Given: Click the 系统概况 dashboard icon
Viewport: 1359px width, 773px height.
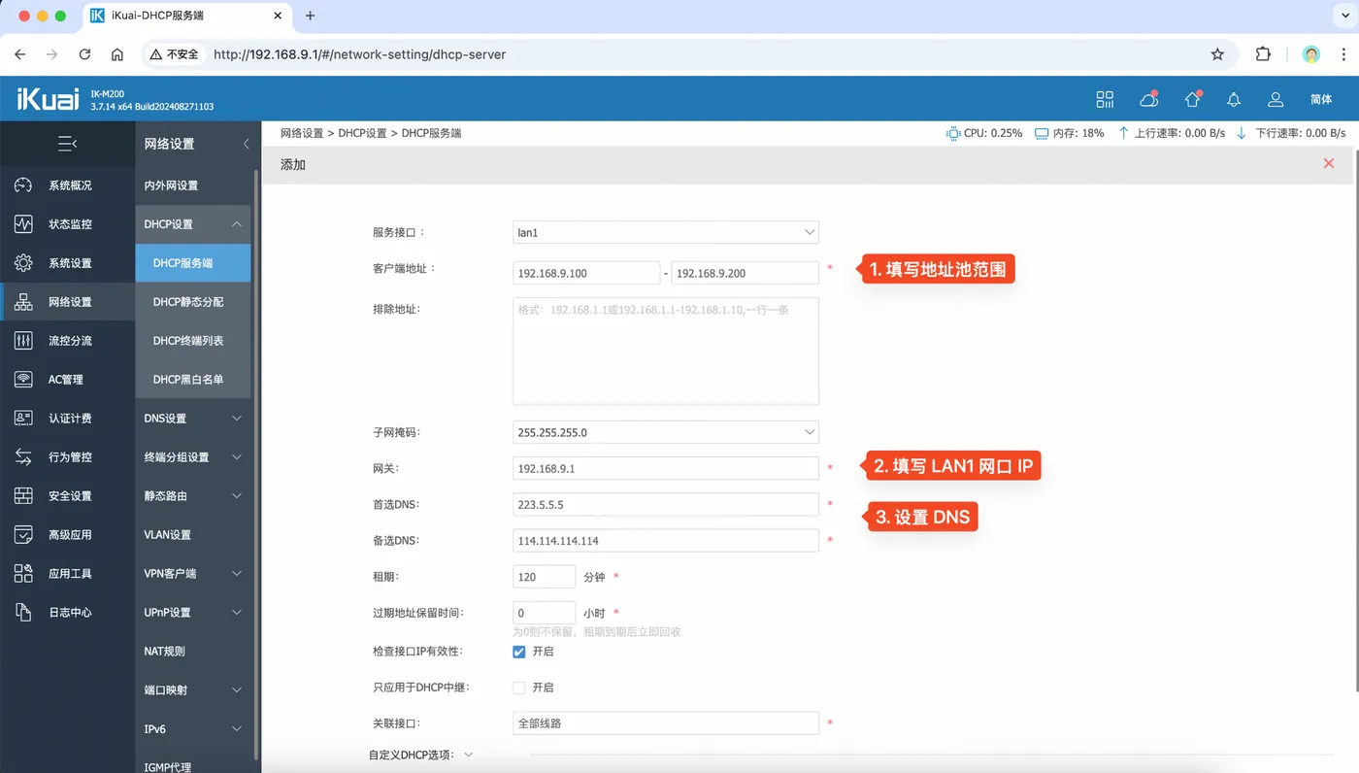Looking at the screenshot, I should point(23,185).
